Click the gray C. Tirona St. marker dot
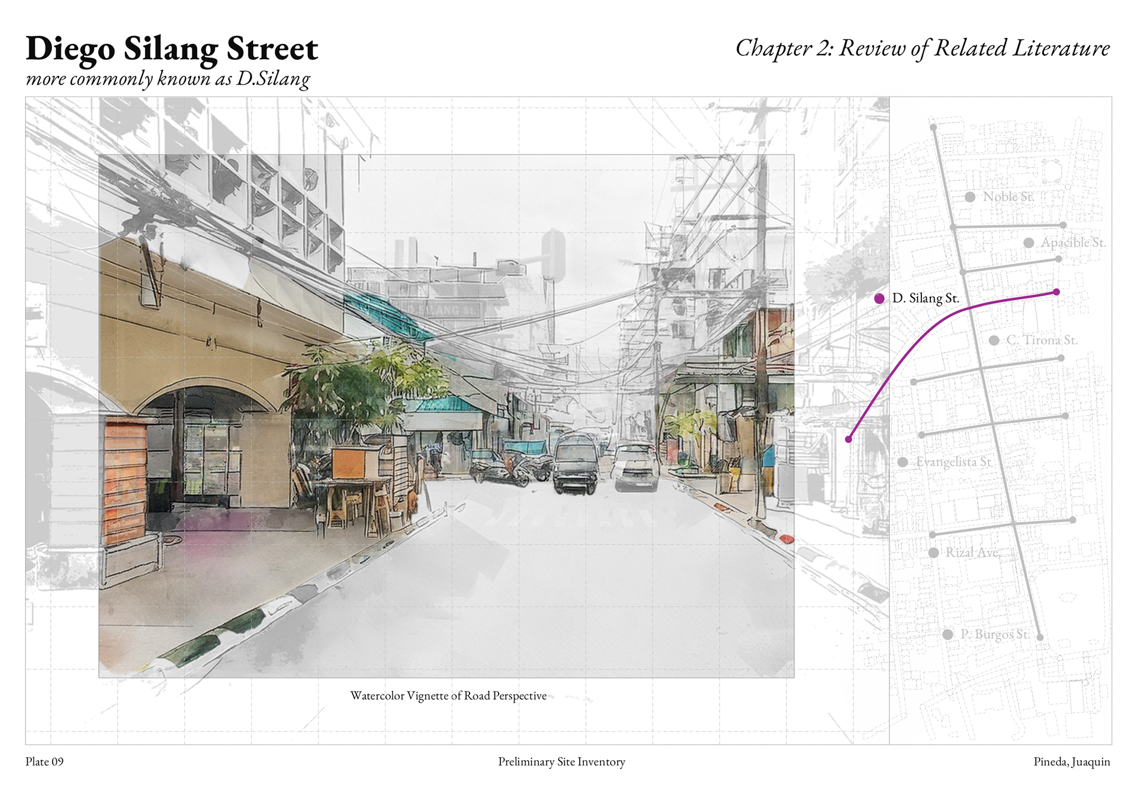1137x804 pixels. tap(994, 340)
